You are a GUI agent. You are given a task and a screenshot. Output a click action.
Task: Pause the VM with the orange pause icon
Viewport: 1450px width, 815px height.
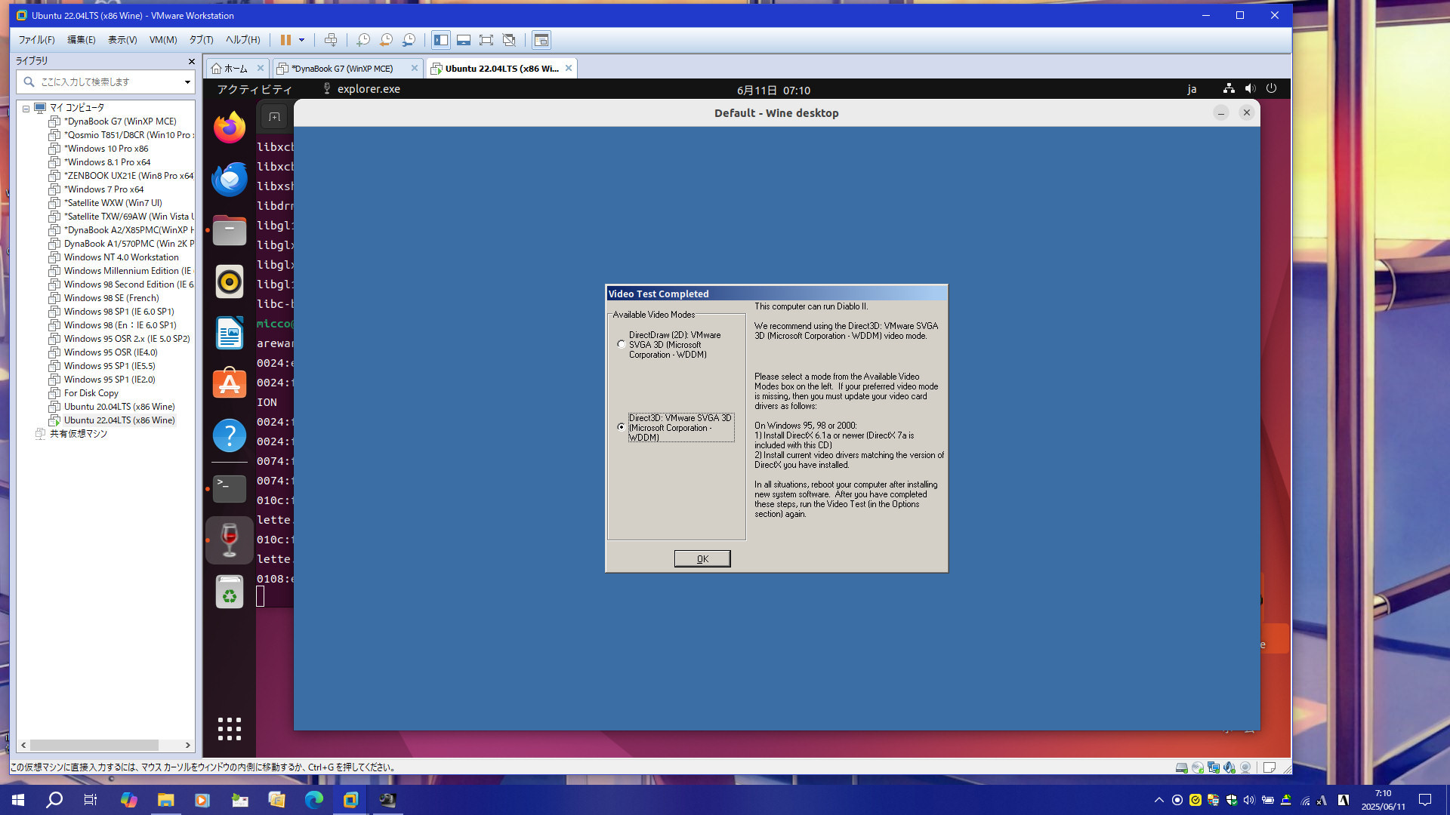tap(285, 40)
